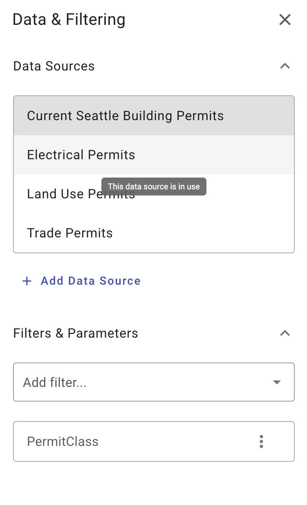Click the PermitClass label text
This screenshot has width=307, height=505.
click(x=63, y=441)
